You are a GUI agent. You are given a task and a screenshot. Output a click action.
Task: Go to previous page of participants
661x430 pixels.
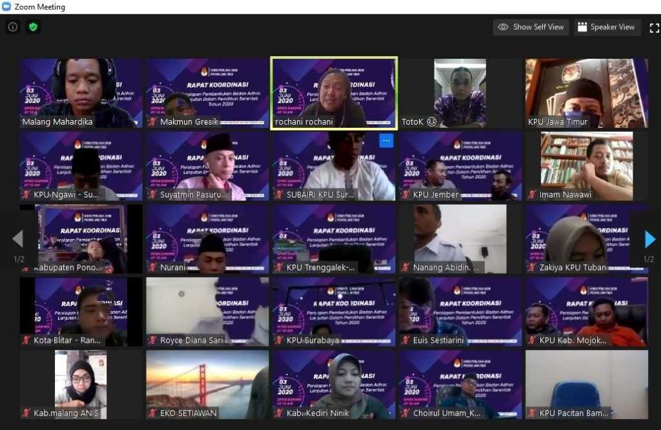tap(17, 240)
